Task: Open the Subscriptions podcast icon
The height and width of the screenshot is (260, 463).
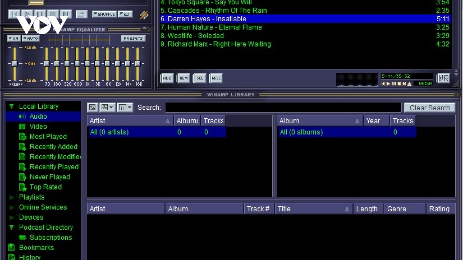Action: (23, 237)
